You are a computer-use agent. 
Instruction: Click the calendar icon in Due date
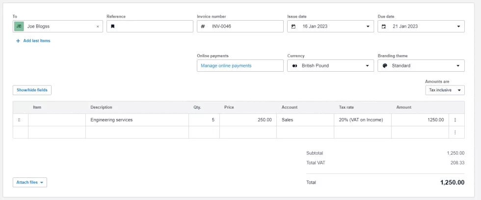tap(383, 27)
